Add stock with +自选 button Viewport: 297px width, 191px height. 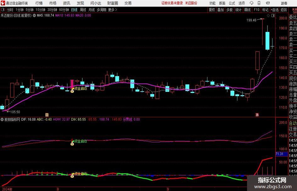coord(275,10)
